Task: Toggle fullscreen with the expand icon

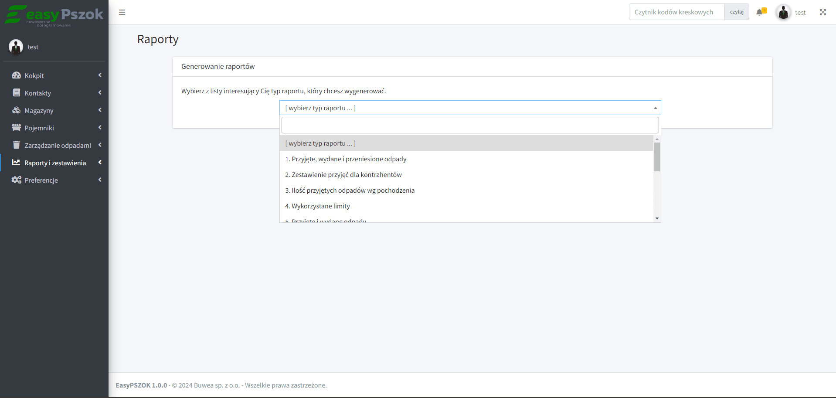Action: [x=822, y=12]
